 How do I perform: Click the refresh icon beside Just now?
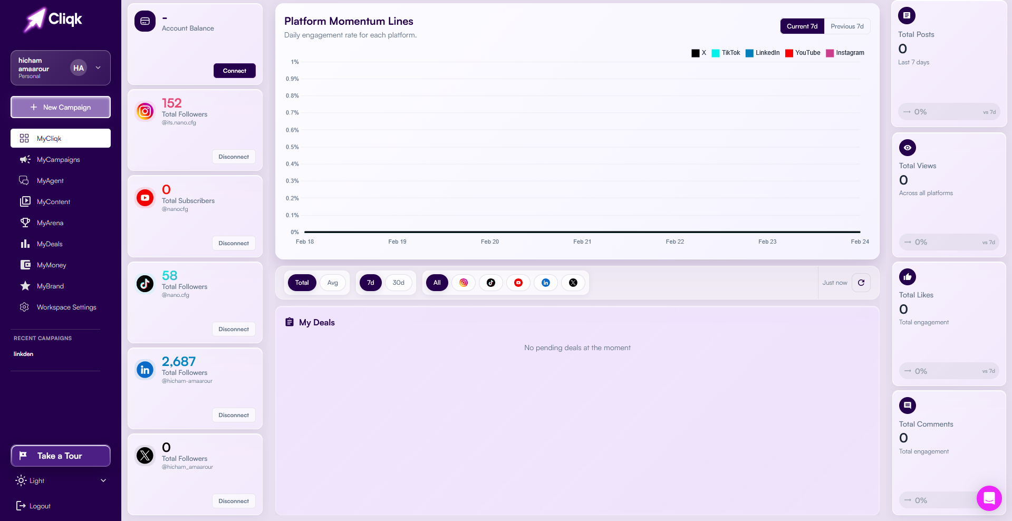(x=861, y=283)
